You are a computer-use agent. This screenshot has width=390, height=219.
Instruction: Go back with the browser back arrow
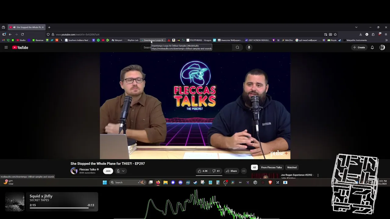(x=10, y=34)
